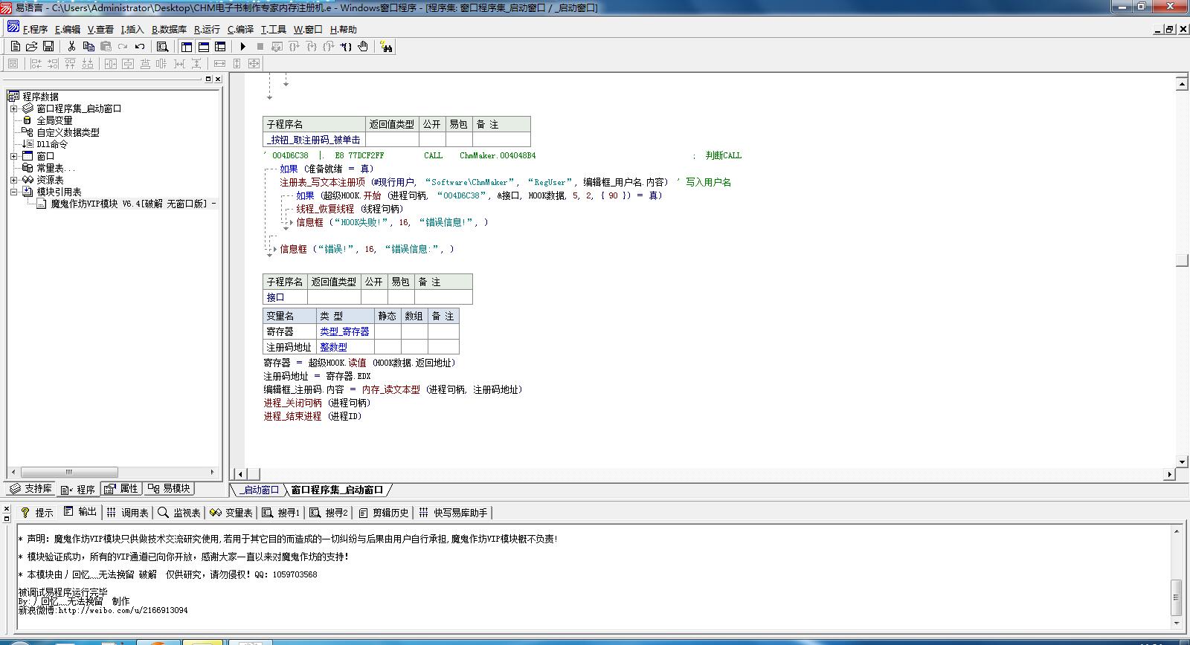Open the V.查看 menu
The width and height of the screenshot is (1190, 645).
pos(100,30)
